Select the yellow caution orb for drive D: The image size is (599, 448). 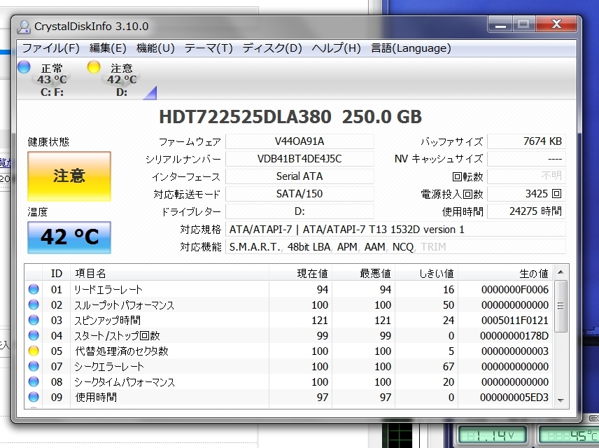pos(94,68)
